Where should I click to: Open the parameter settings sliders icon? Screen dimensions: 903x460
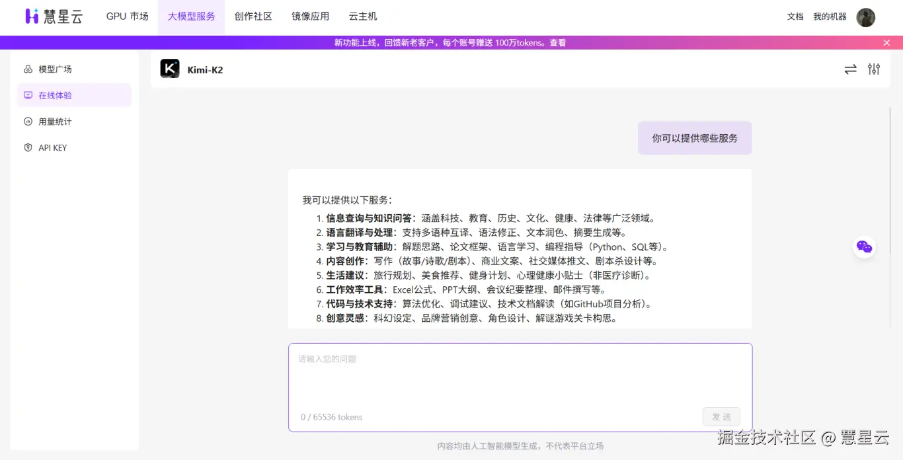click(x=874, y=69)
